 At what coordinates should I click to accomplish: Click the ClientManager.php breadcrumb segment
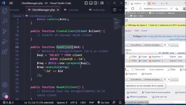[x=41, y=16]
